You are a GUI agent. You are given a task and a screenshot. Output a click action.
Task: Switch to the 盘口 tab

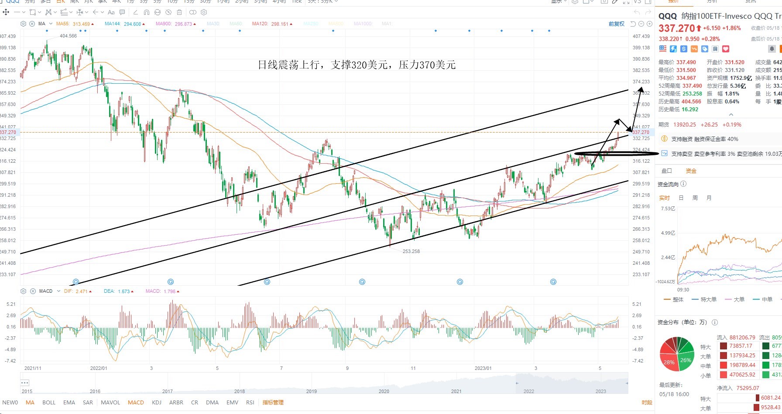[x=667, y=171]
